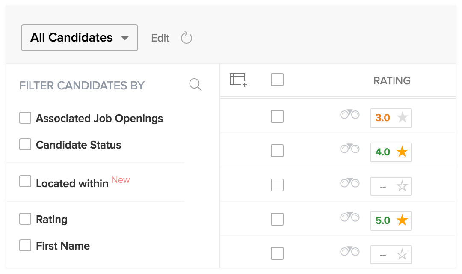Check the First Name filter option
Viewport: 462px width, 274px height.
coord(25,245)
